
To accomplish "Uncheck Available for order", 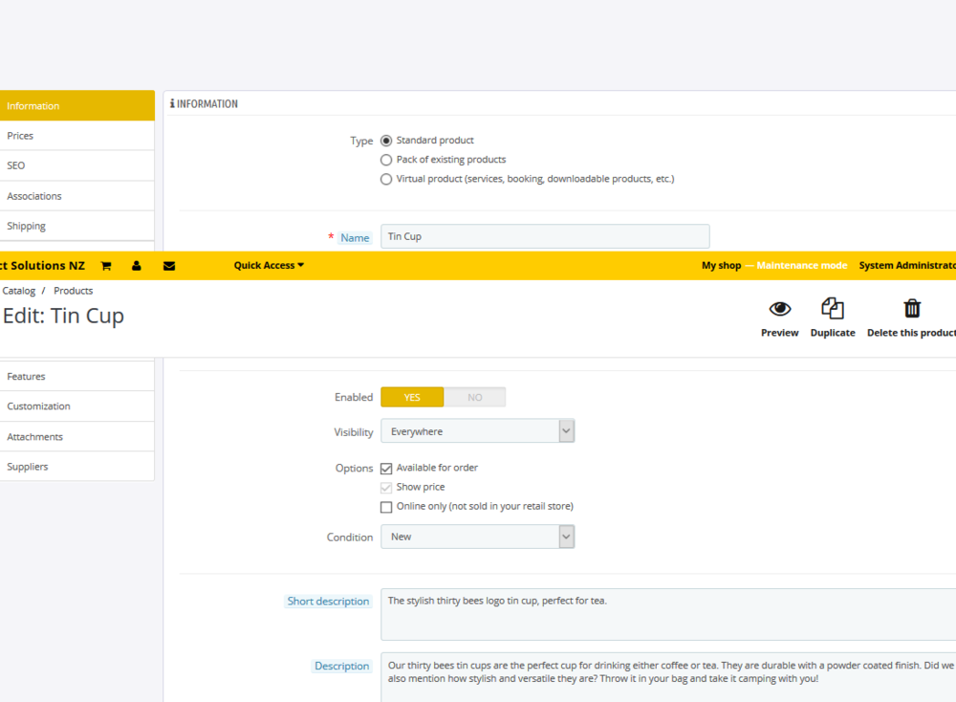I will pyautogui.click(x=386, y=468).
